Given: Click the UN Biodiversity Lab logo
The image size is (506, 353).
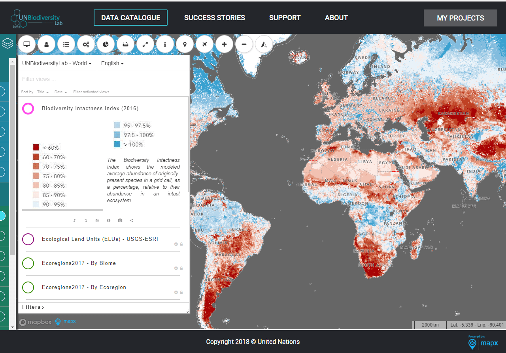Looking at the screenshot, I should (x=36, y=19).
